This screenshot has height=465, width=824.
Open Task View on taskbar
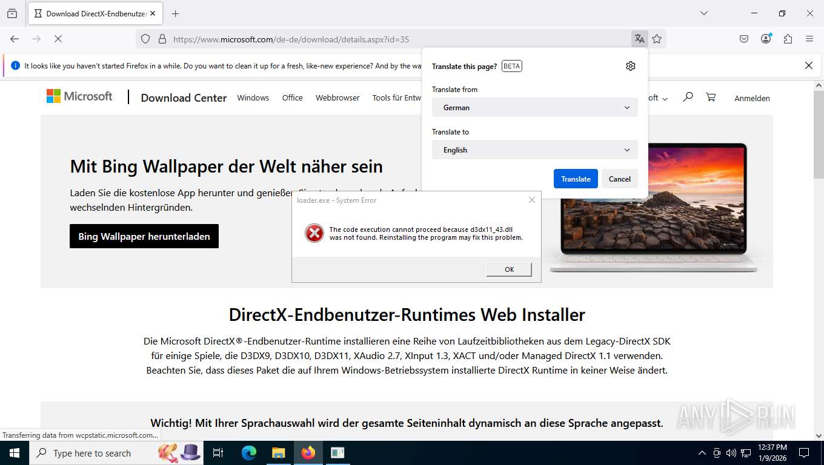point(218,453)
